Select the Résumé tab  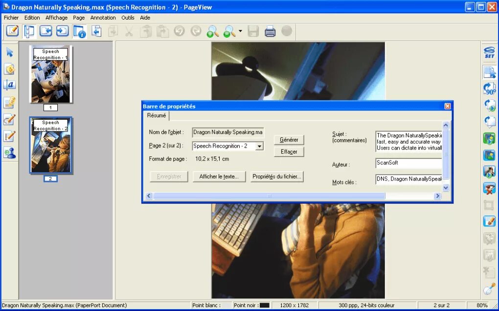pos(156,116)
